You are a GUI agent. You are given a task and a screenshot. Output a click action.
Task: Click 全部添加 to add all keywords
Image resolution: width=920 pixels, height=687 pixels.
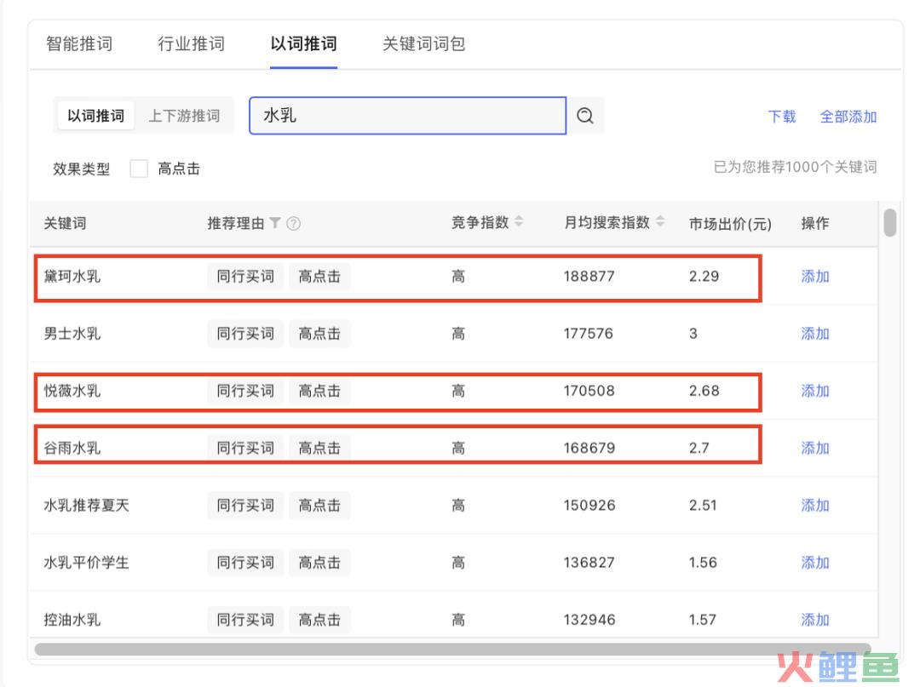[x=848, y=117]
